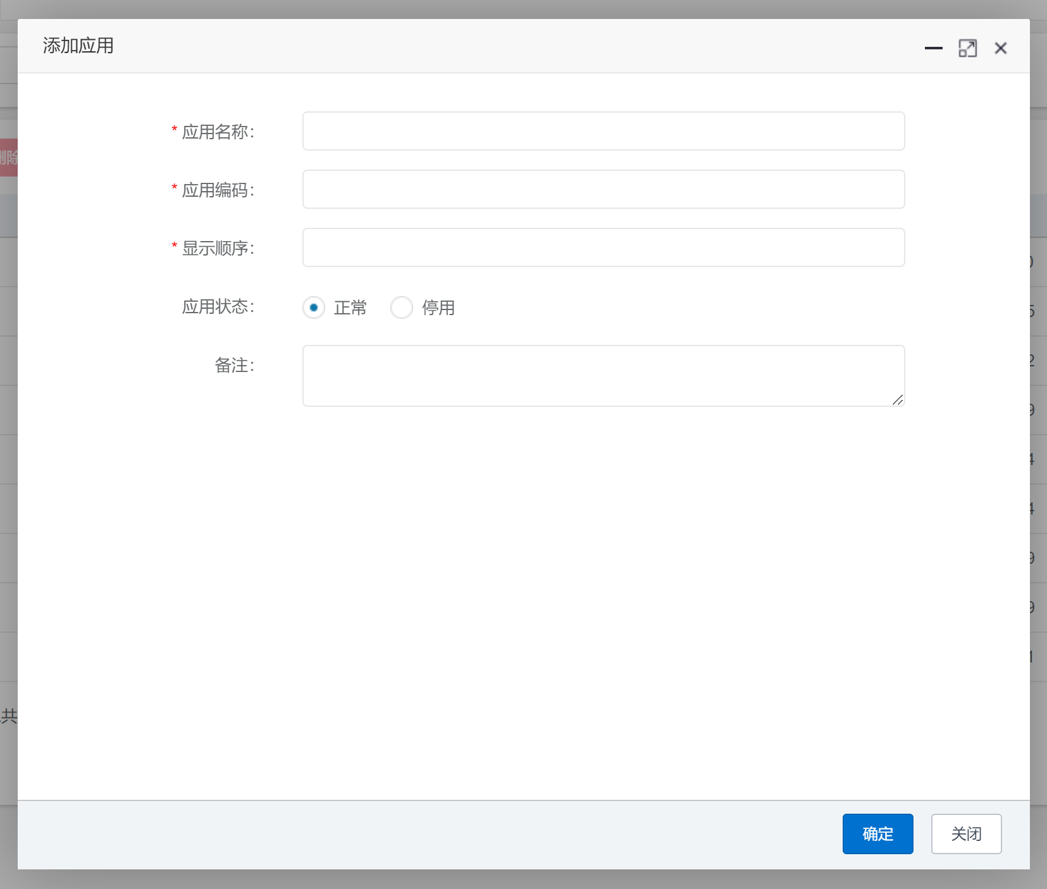The height and width of the screenshot is (889, 1047).
Task: Click inside the 备注 text area
Action: coord(603,375)
